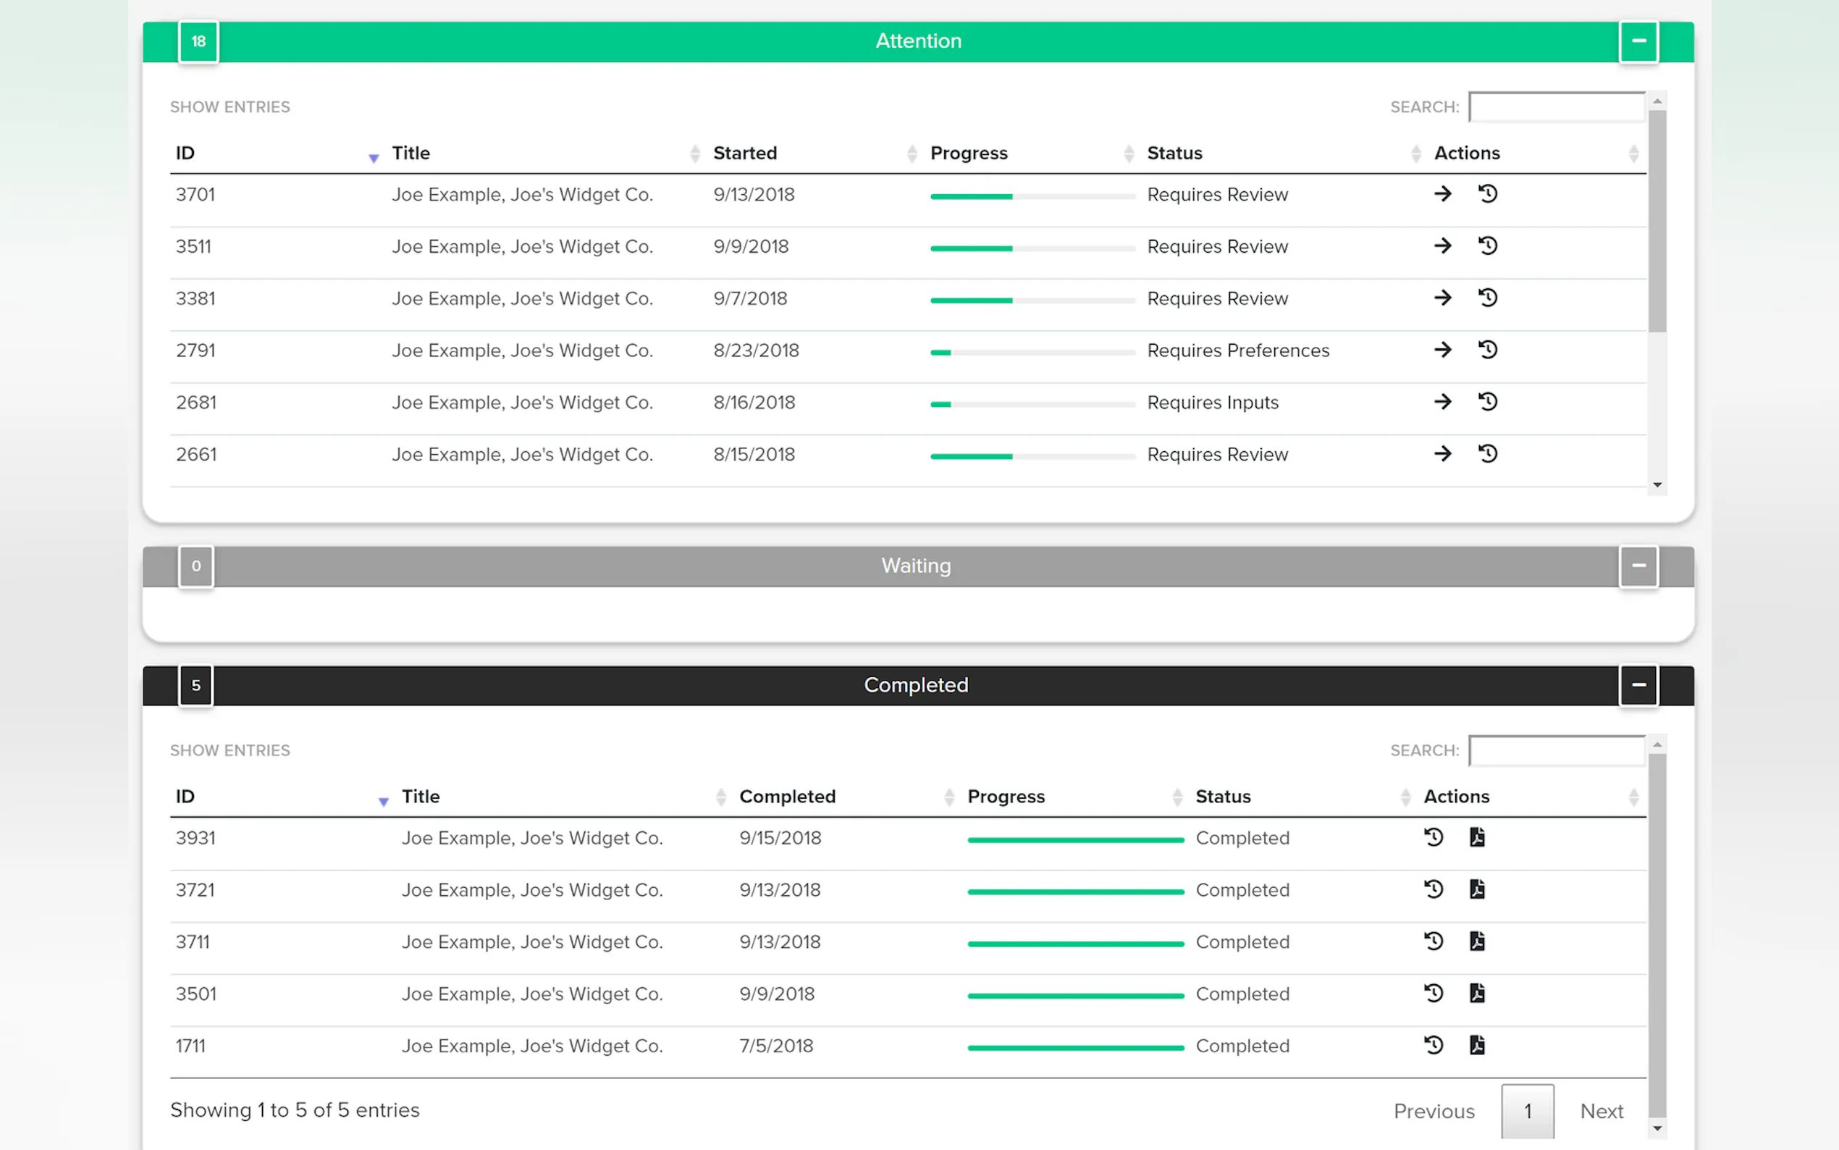1839x1150 pixels.
Task: Click the Attention table vertical scrollbar
Action: 1657,221
